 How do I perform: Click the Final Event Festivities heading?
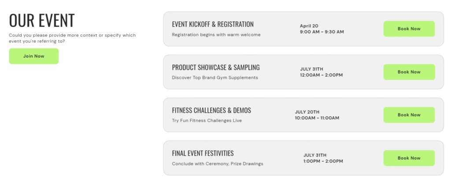tap(203, 153)
